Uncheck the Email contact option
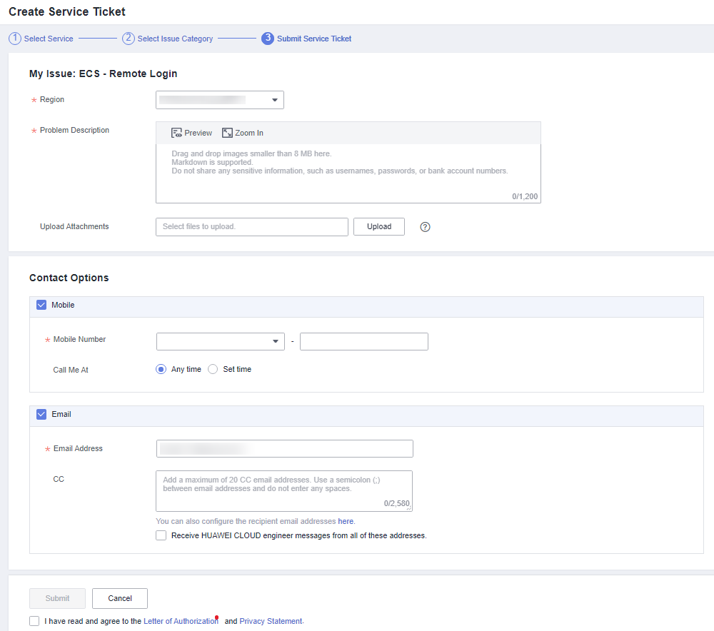The image size is (714, 631). [41, 414]
